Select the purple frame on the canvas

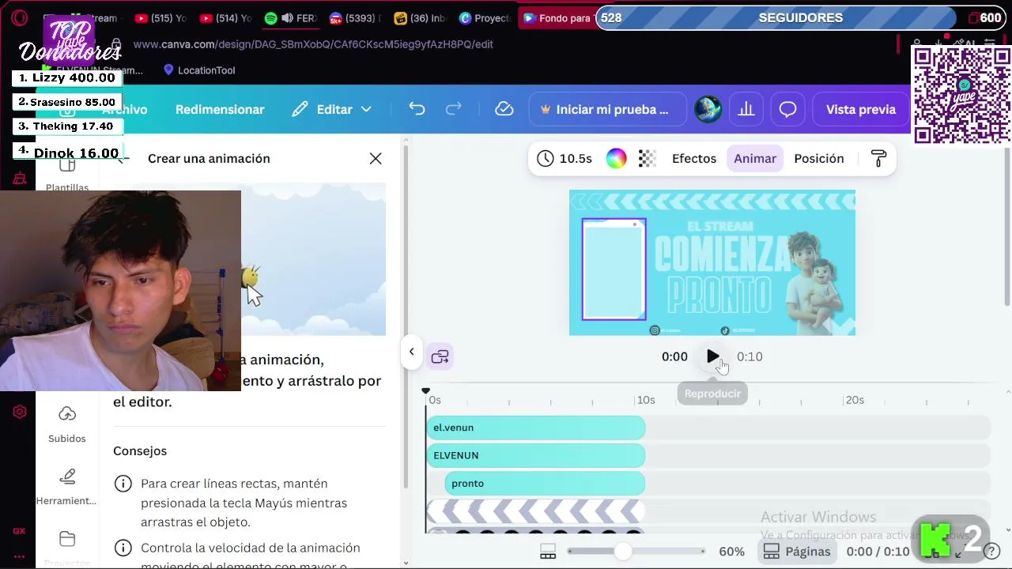coord(614,269)
